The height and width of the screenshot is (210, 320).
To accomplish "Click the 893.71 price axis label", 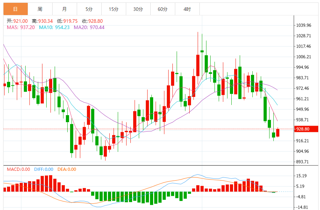I will click(x=302, y=162).
